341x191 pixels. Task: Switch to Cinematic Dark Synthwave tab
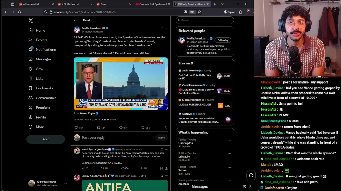(x=152, y=4)
